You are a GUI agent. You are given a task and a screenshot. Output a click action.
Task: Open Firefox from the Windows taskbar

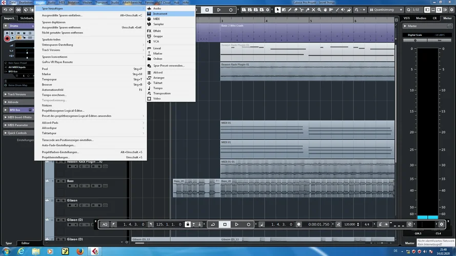[80, 251]
